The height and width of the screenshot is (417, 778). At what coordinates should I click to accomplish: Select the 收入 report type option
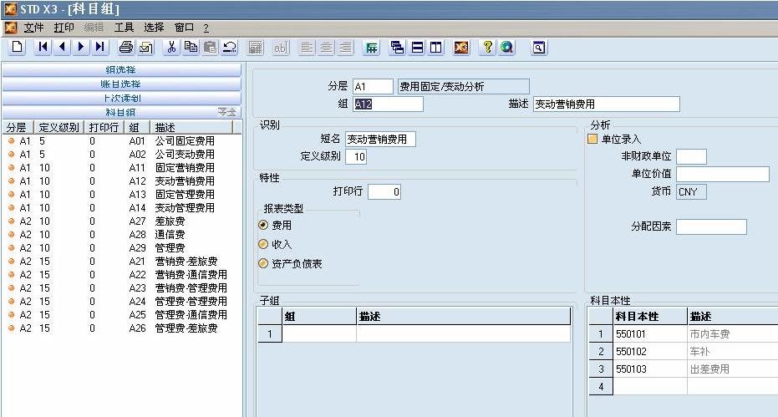point(264,244)
